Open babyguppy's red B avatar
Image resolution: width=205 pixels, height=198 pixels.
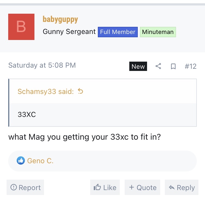pyautogui.click(x=21, y=27)
